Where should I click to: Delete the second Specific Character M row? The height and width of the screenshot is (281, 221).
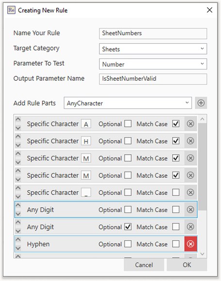pos(190,175)
